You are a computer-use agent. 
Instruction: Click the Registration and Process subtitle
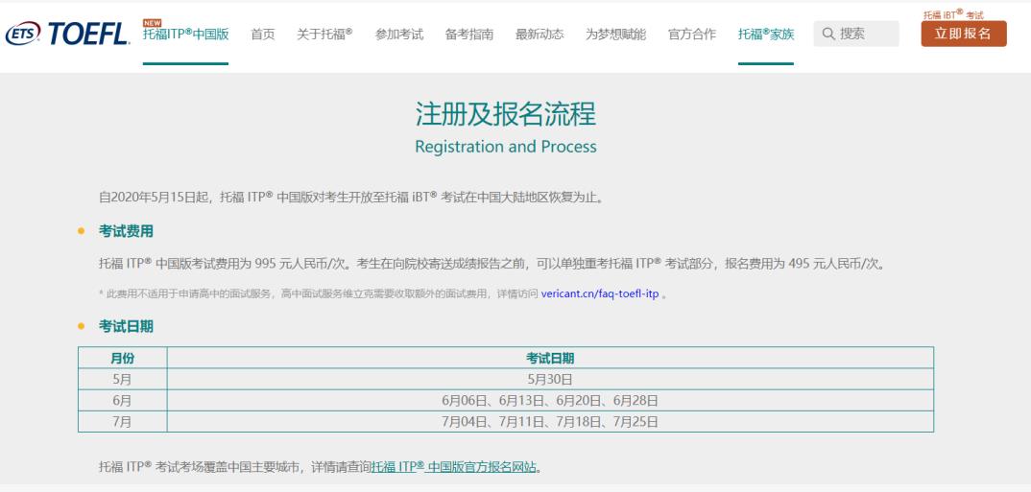506,146
